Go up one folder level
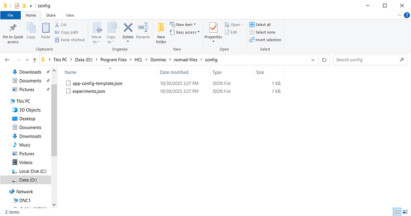411x216 pixels. (x=35, y=60)
